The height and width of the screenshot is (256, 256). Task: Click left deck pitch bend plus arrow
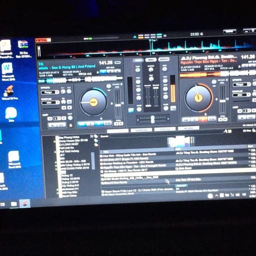[121, 123]
